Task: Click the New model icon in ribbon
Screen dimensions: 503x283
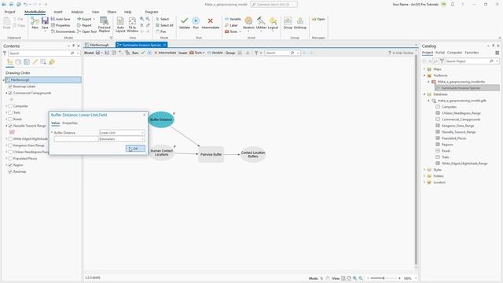Action: click(35, 23)
